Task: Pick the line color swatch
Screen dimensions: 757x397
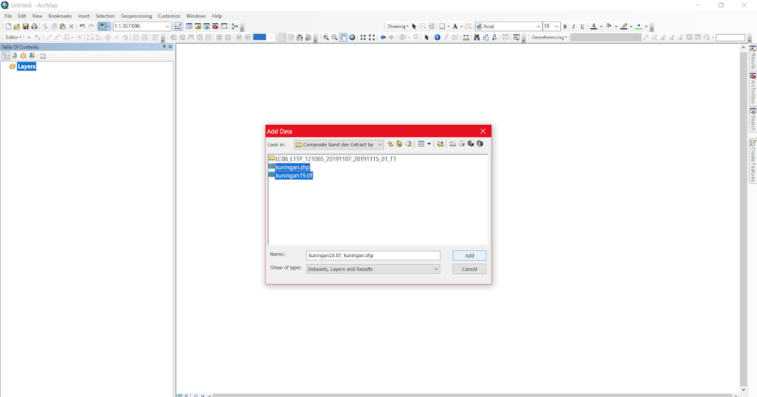Action: click(x=624, y=26)
